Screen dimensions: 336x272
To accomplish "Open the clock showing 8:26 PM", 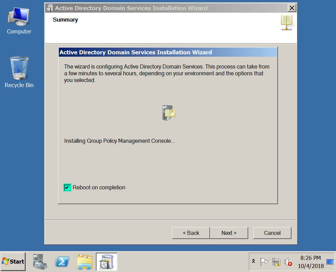I will [310, 262].
